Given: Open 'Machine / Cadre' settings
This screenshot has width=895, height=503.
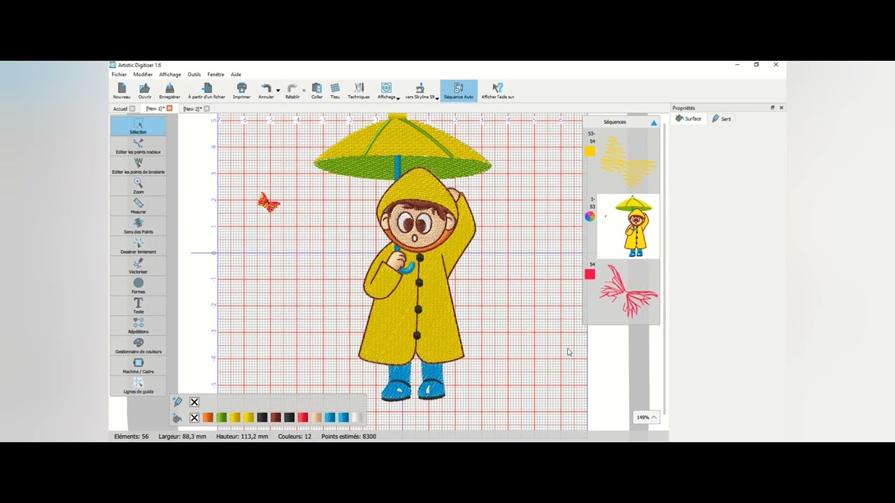Looking at the screenshot, I should pos(138,366).
